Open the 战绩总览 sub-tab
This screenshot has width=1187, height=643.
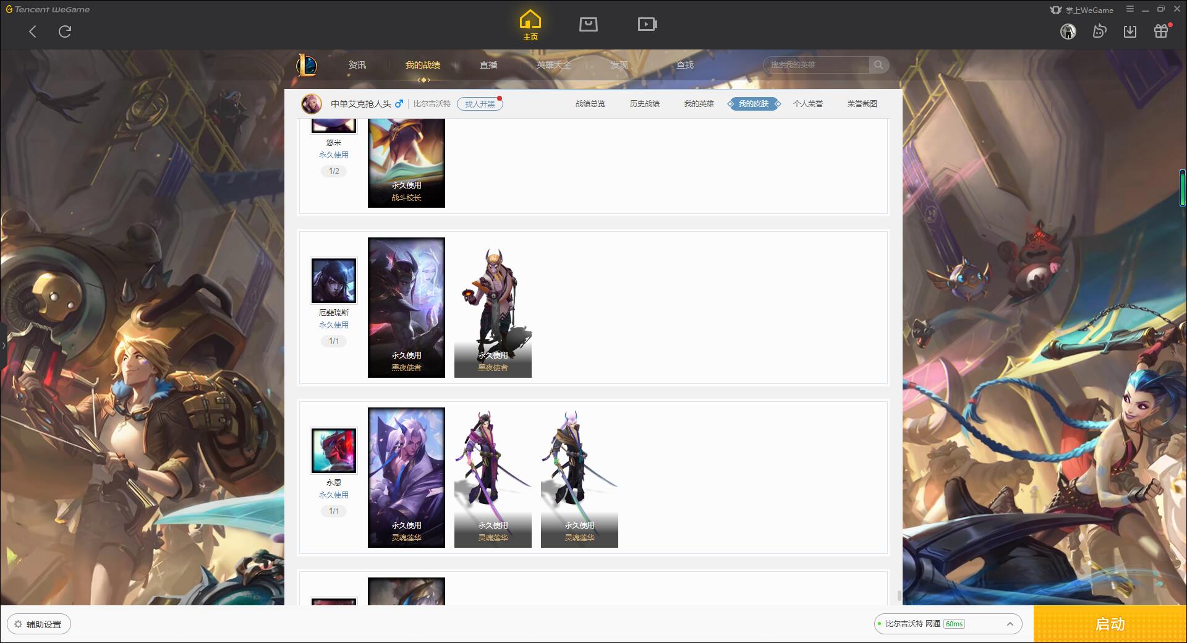pyautogui.click(x=590, y=104)
